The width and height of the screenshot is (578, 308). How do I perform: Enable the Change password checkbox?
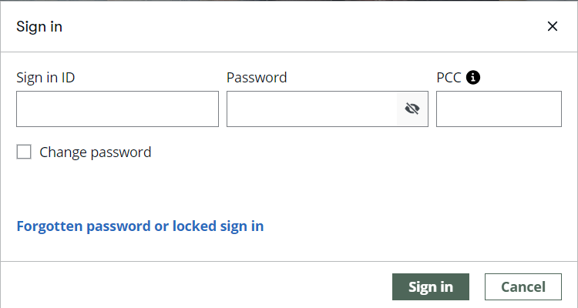24,152
